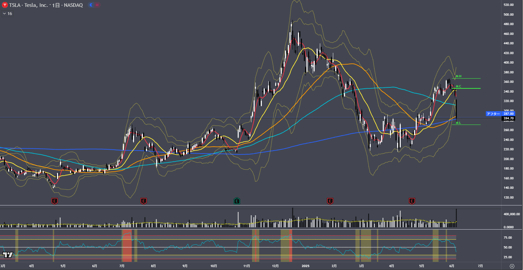Click the 50.00 oscillator scale value
This screenshot has height=270, width=523.
pos(508,247)
